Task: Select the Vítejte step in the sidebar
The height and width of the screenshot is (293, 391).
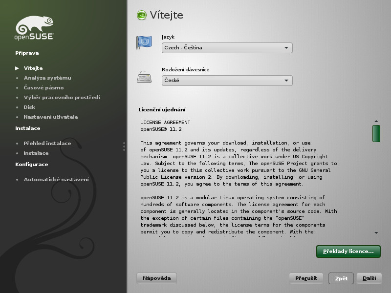Action: [x=33, y=68]
